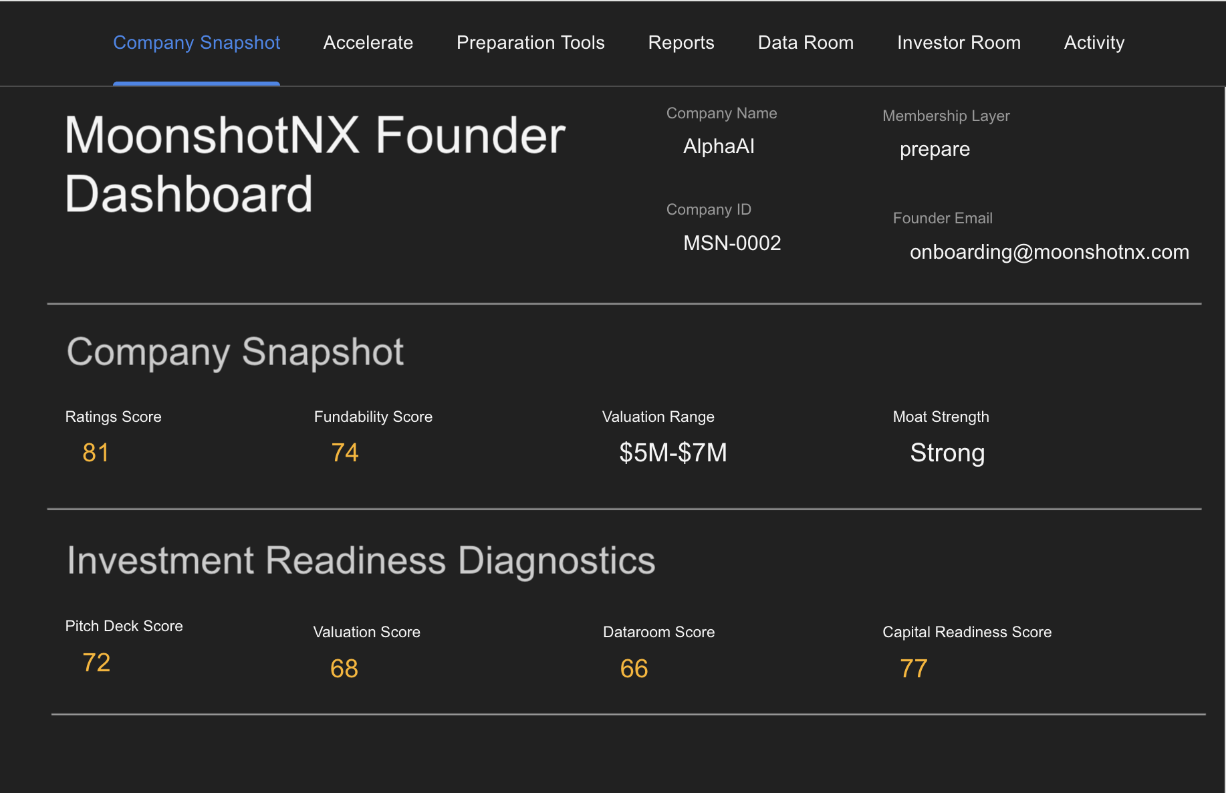The width and height of the screenshot is (1226, 793).
Task: Open the Data Room tab
Action: point(806,43)
